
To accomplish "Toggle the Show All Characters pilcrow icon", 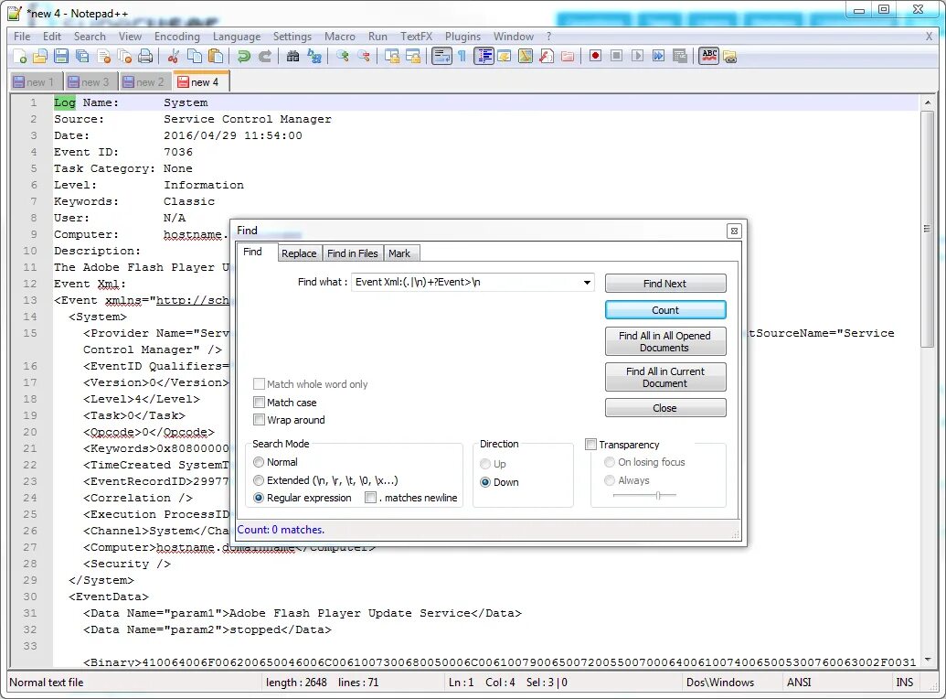I will click(x=462, y=56).
